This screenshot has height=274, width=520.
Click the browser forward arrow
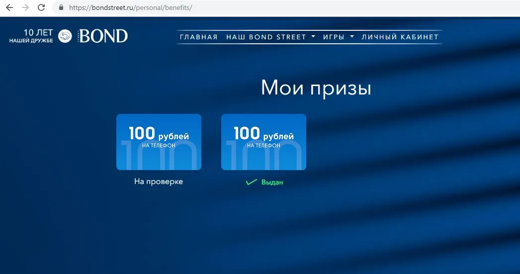click(x=25, y=7)
